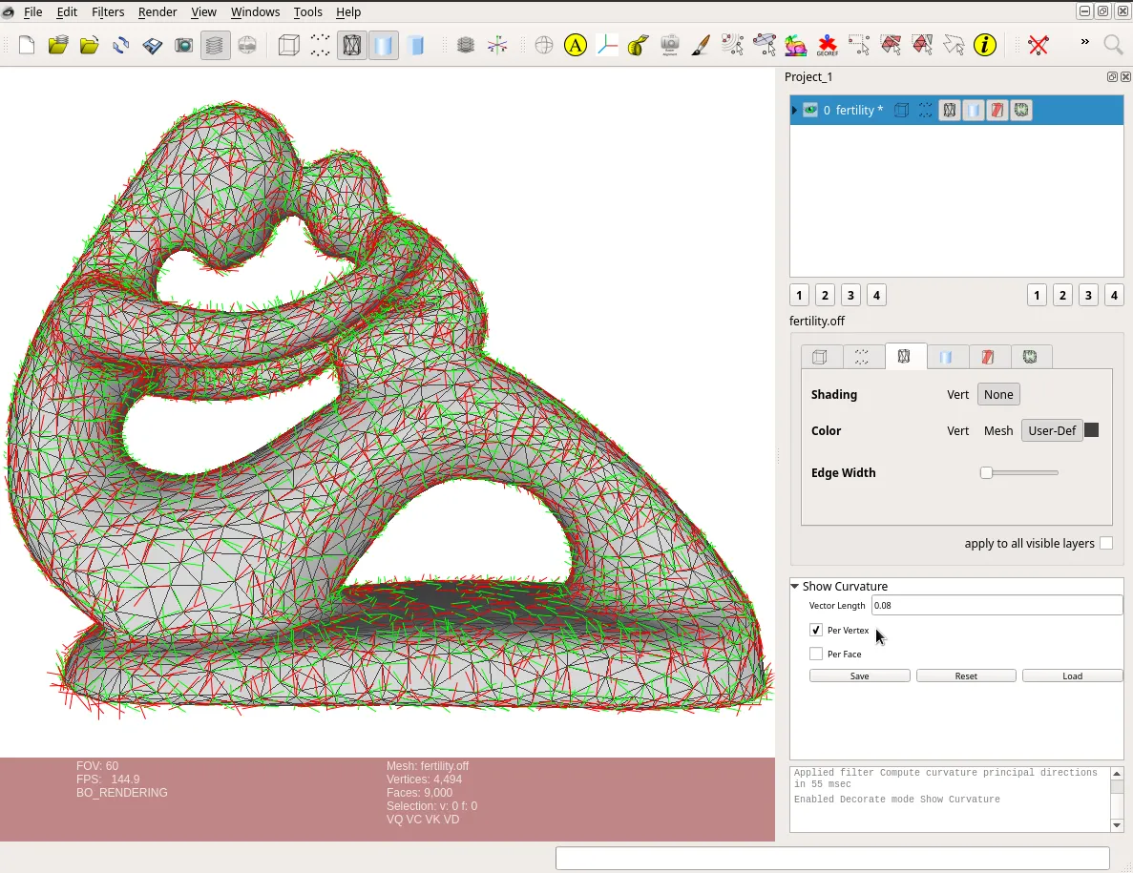The image size is (1133, 873).
Task: Switch to the points render tab
Action: [864, 357]
